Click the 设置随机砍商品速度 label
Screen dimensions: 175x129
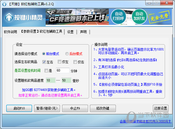tap(29, 80)
